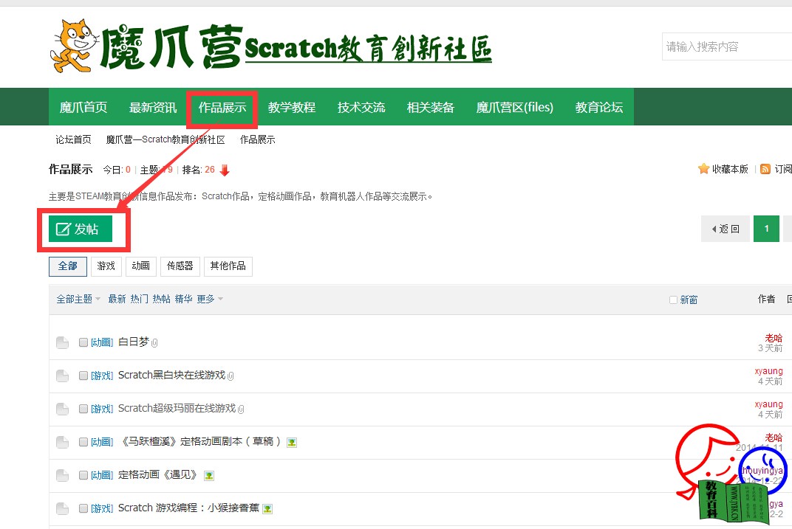The width and height of the screenshot is (792, 529).
Task: Expand the 更多 dropdown
Action: point(210,299)
